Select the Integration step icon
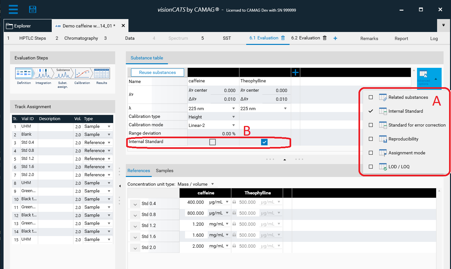The height and width of the screenshot is (269, 451). 43,74
